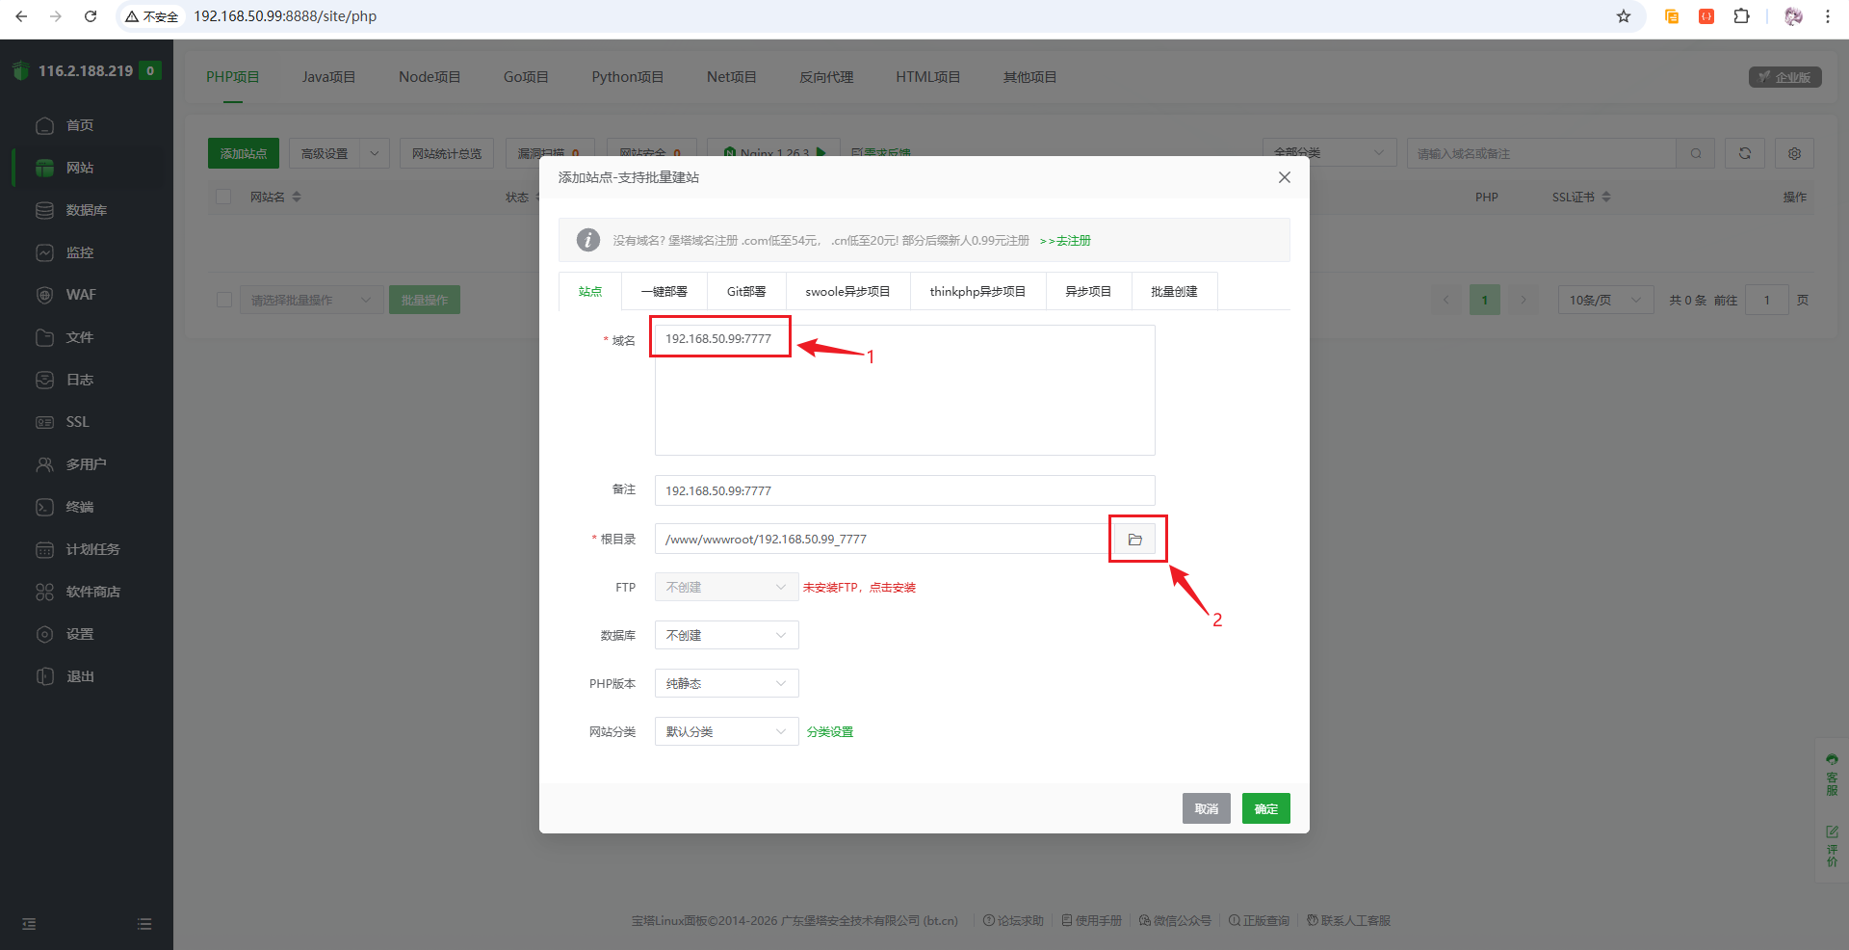Open 计划任务 in the sidebar
Viewport: 1849px width, 950px height.
click(x=92, y=549)
